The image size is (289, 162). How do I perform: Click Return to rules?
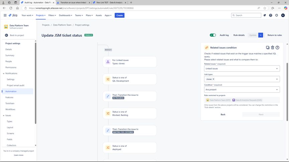274,35
